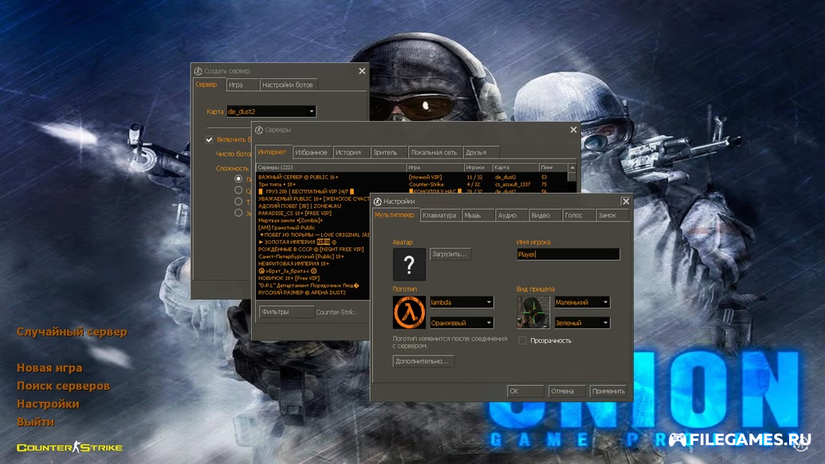Switch to the Видео tab
This screenshot has width=825, height=464.
pos(544,215)
